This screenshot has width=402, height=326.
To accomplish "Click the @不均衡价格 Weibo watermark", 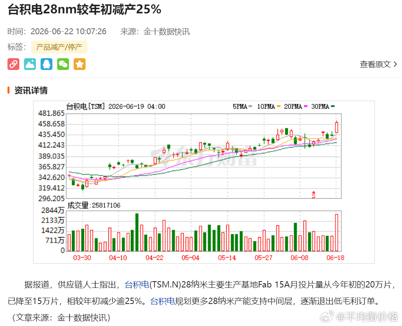I will tap(359, 317).
